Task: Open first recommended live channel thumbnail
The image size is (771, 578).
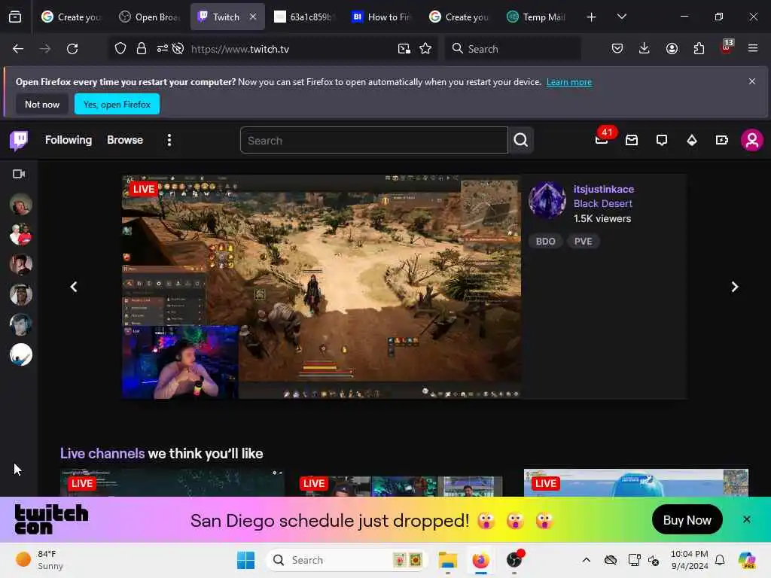Action: tap(172, 482)
